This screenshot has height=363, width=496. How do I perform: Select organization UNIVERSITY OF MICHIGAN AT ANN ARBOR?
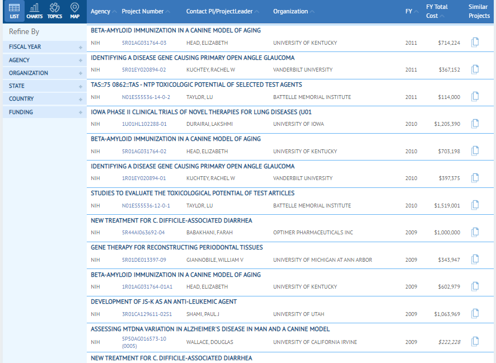pos(322,260)
